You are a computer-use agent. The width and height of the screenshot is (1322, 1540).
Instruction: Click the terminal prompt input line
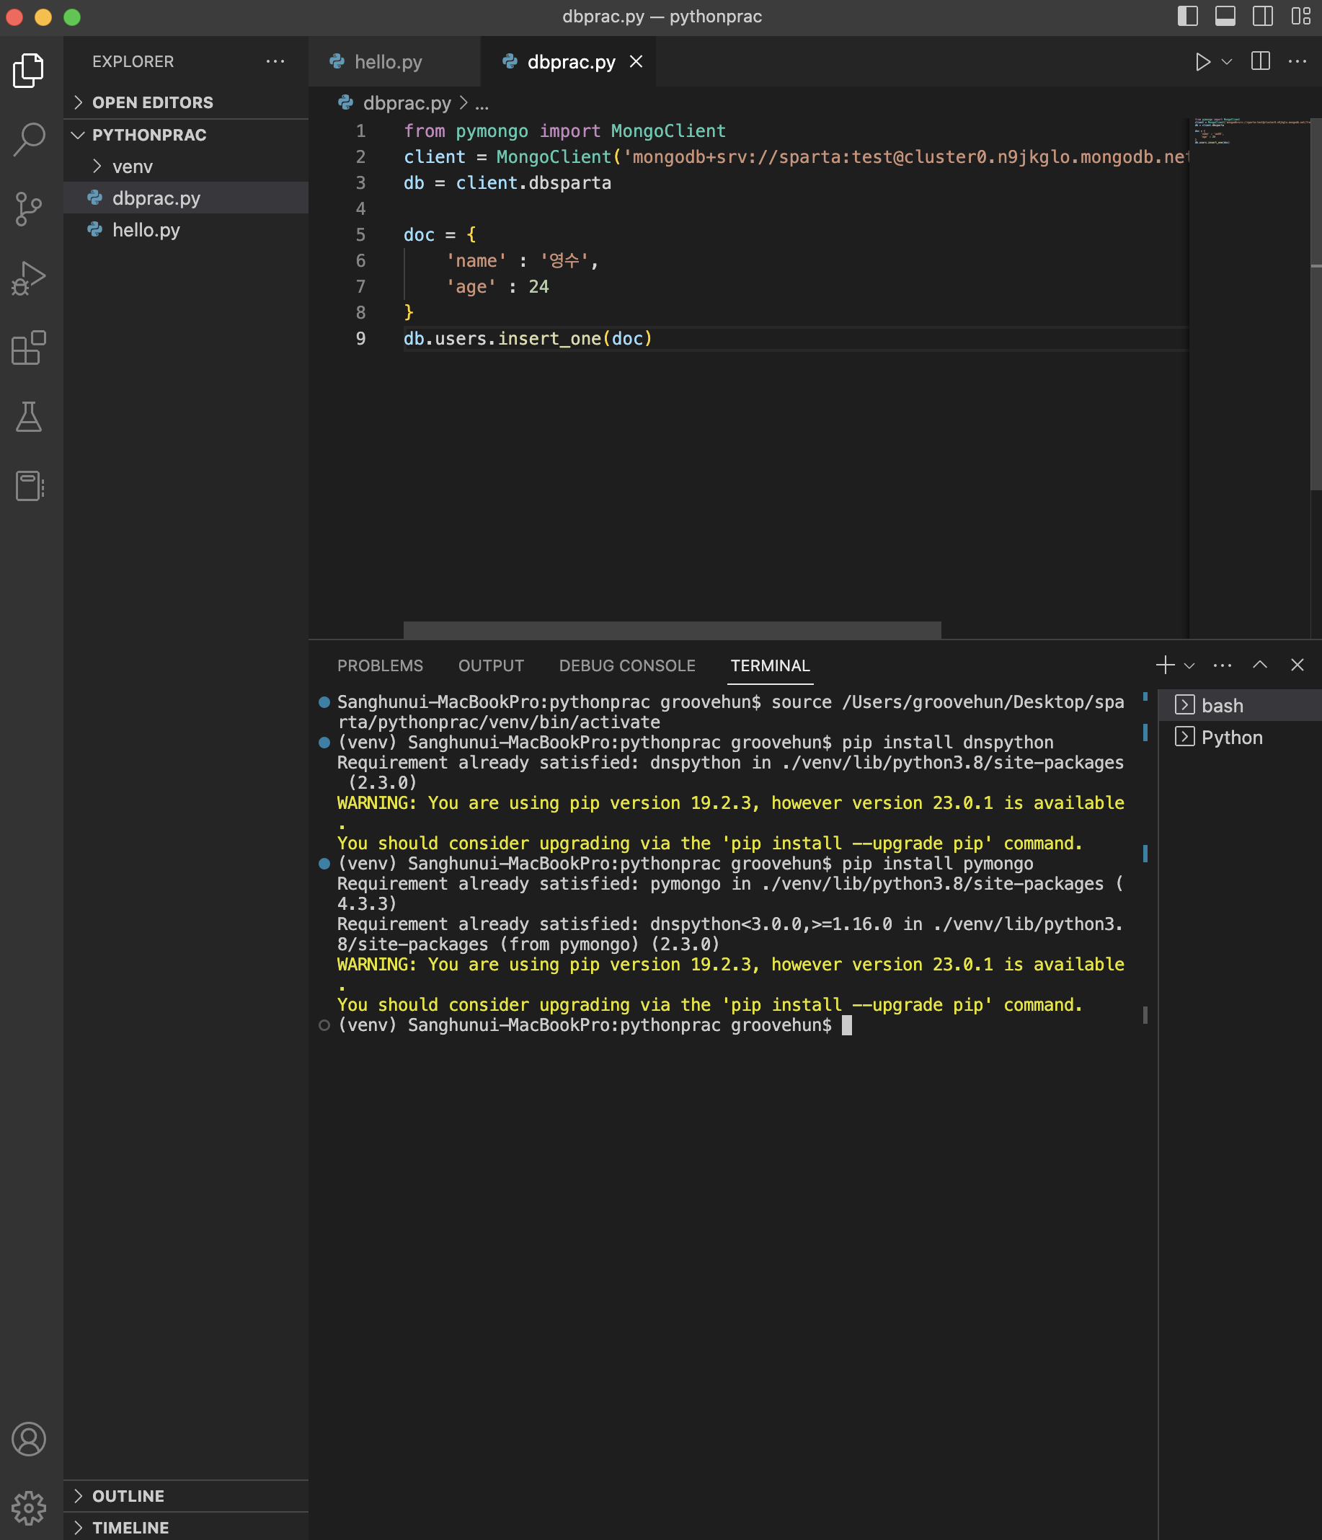(x=595, y=1026)
